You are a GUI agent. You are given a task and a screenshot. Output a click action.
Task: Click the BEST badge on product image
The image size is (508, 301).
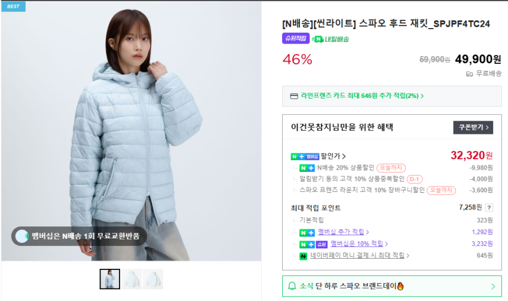tap(13, 7)
